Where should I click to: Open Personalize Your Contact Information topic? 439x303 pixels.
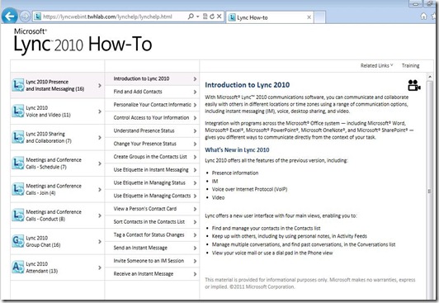pos(152,105)
